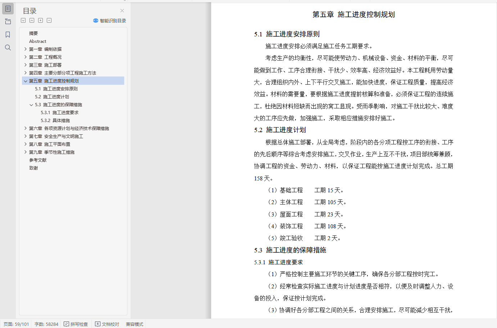Viewport: 497px width, 328px height.
Task: Click 兼容模式 in the status bar
Action: pos(135,324)
